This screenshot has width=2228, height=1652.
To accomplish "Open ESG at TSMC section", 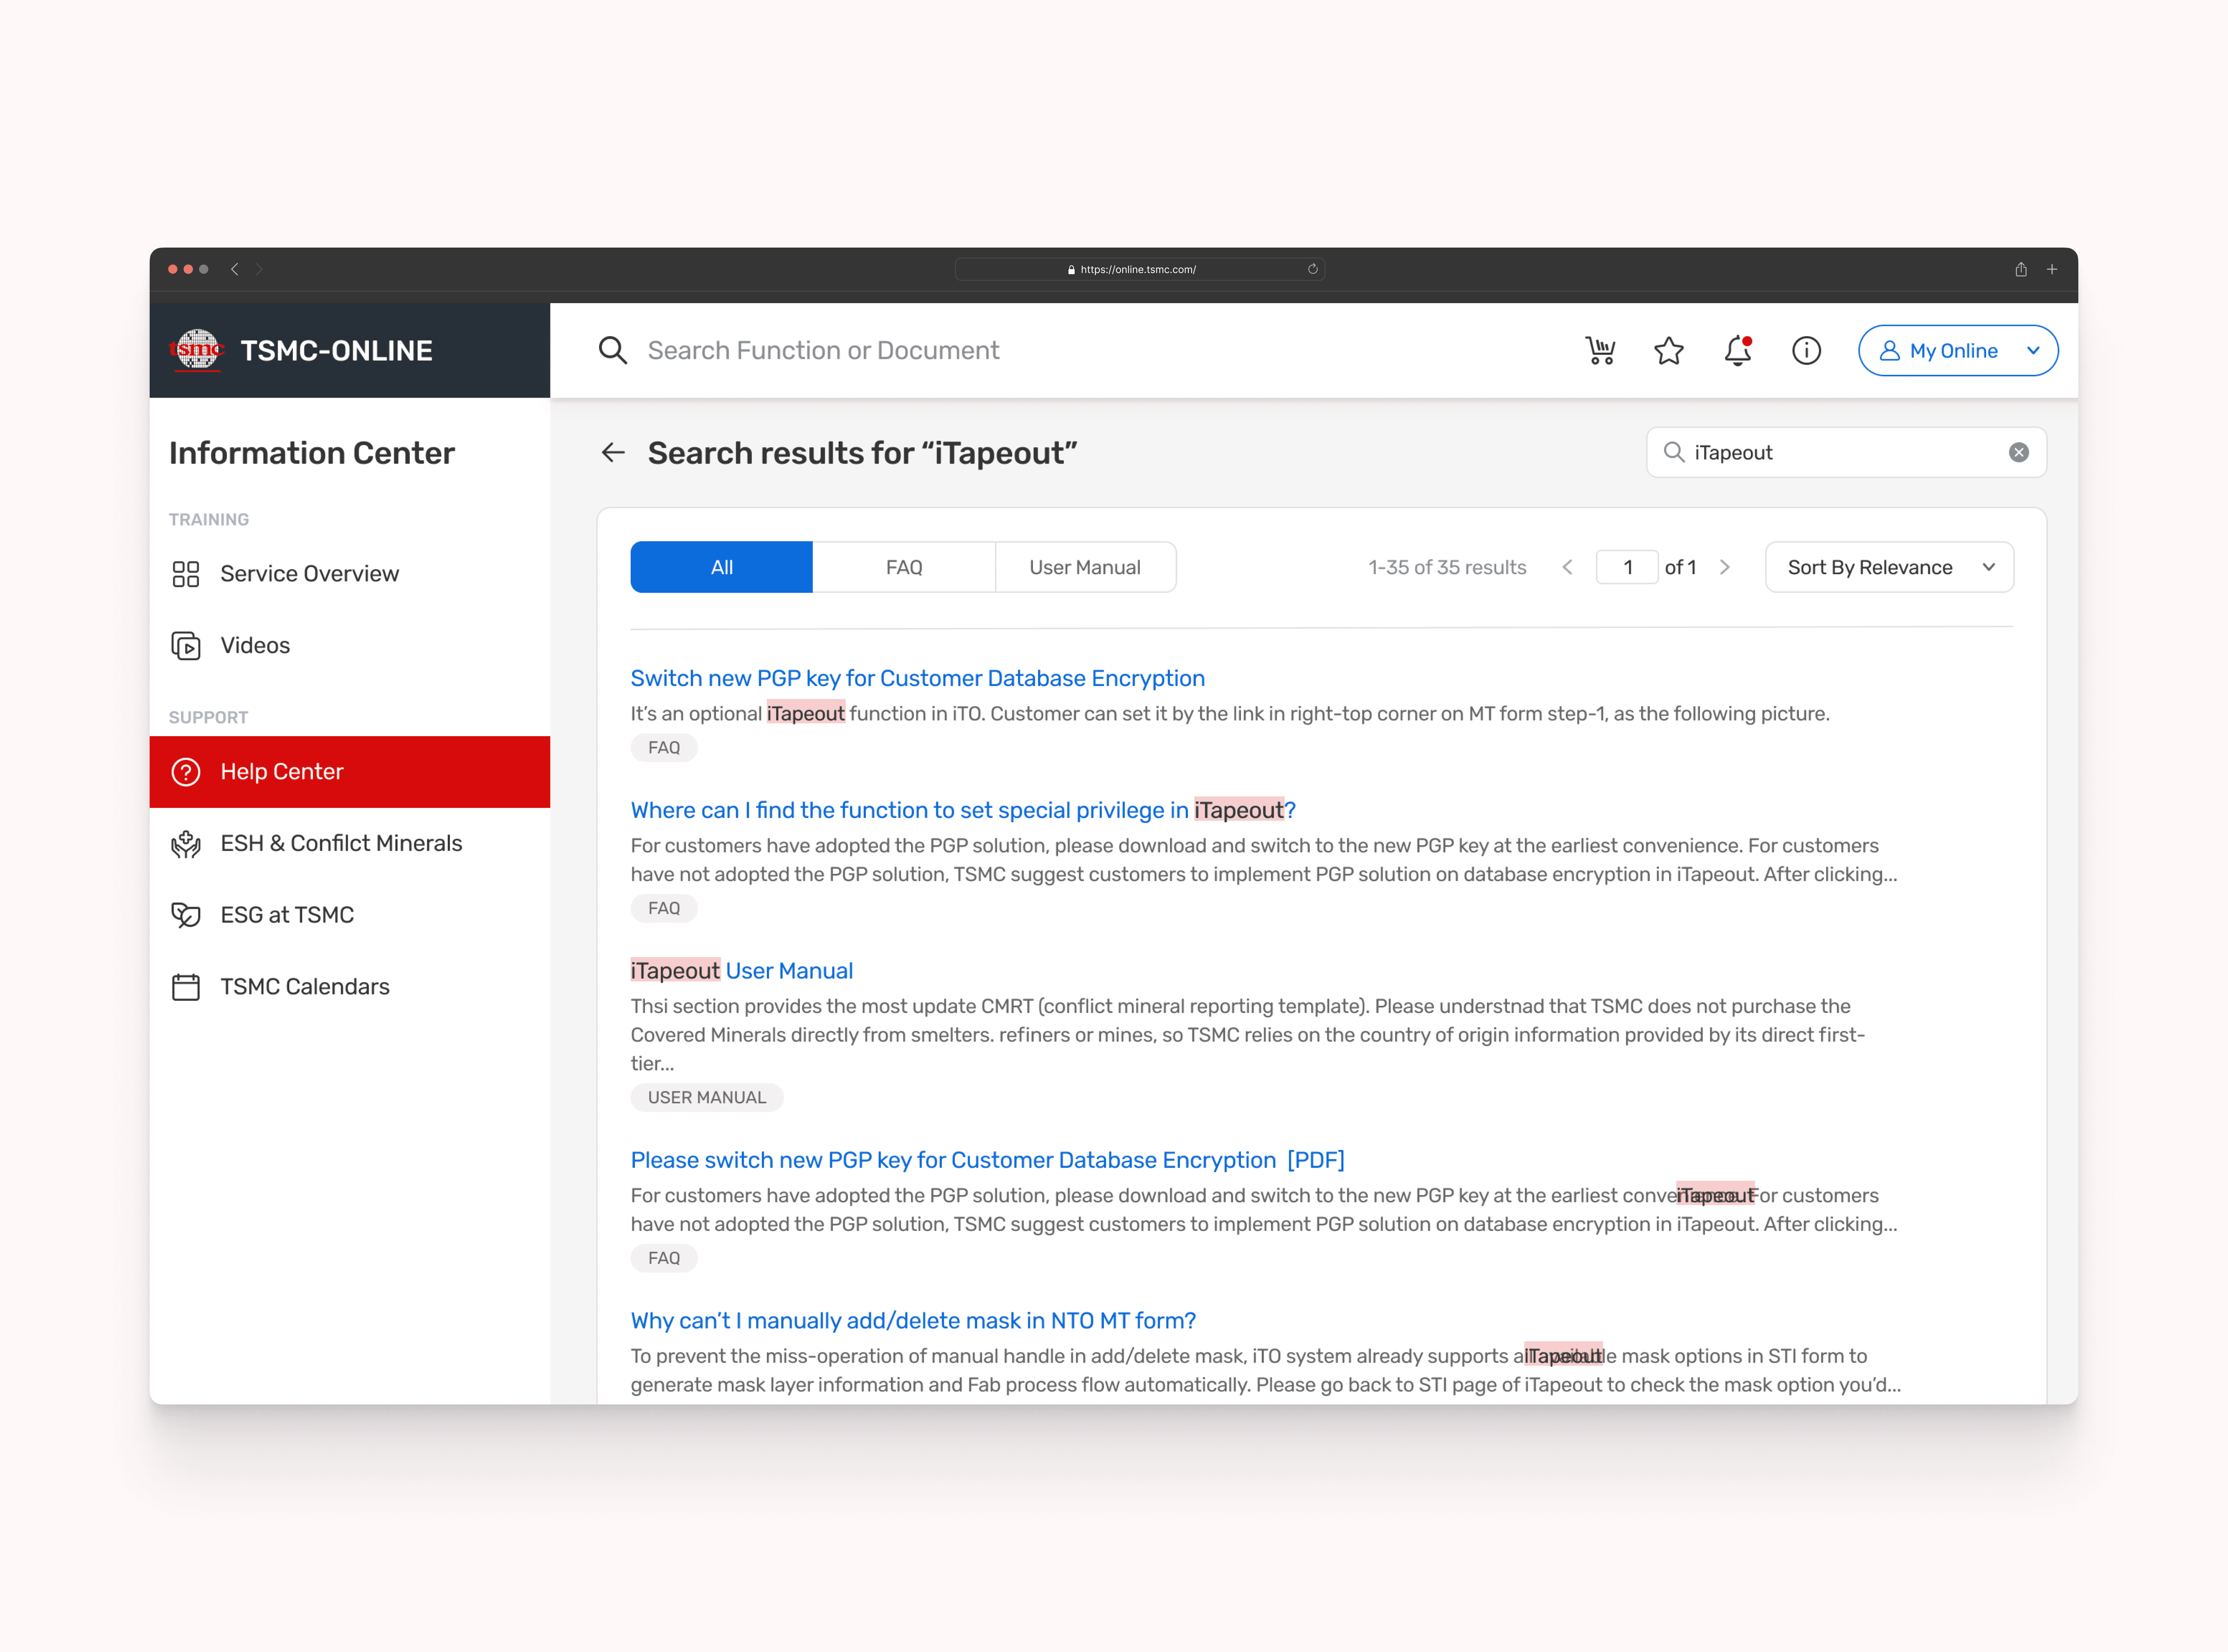I will (350, 915).
